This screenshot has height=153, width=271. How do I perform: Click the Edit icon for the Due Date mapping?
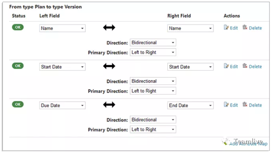click(x=226, y=104)
